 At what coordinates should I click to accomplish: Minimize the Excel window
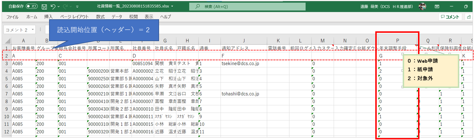tap(451, 6)
